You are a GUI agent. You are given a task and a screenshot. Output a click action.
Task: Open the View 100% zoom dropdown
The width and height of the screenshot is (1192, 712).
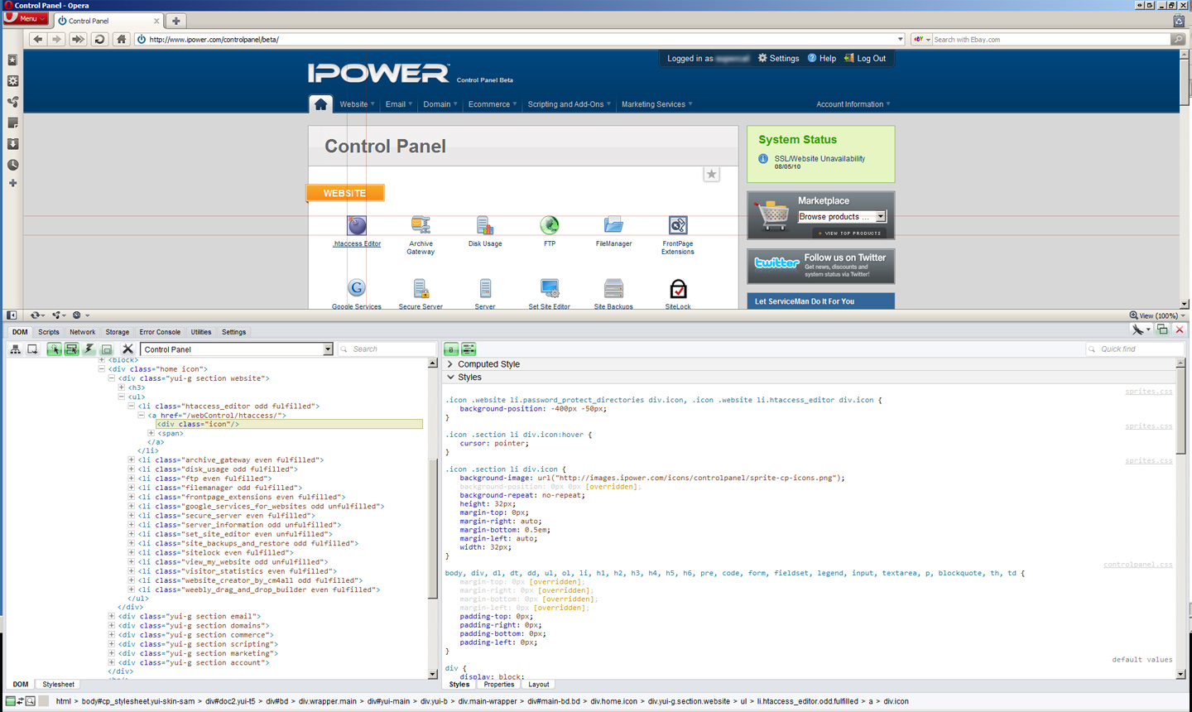1158,315
